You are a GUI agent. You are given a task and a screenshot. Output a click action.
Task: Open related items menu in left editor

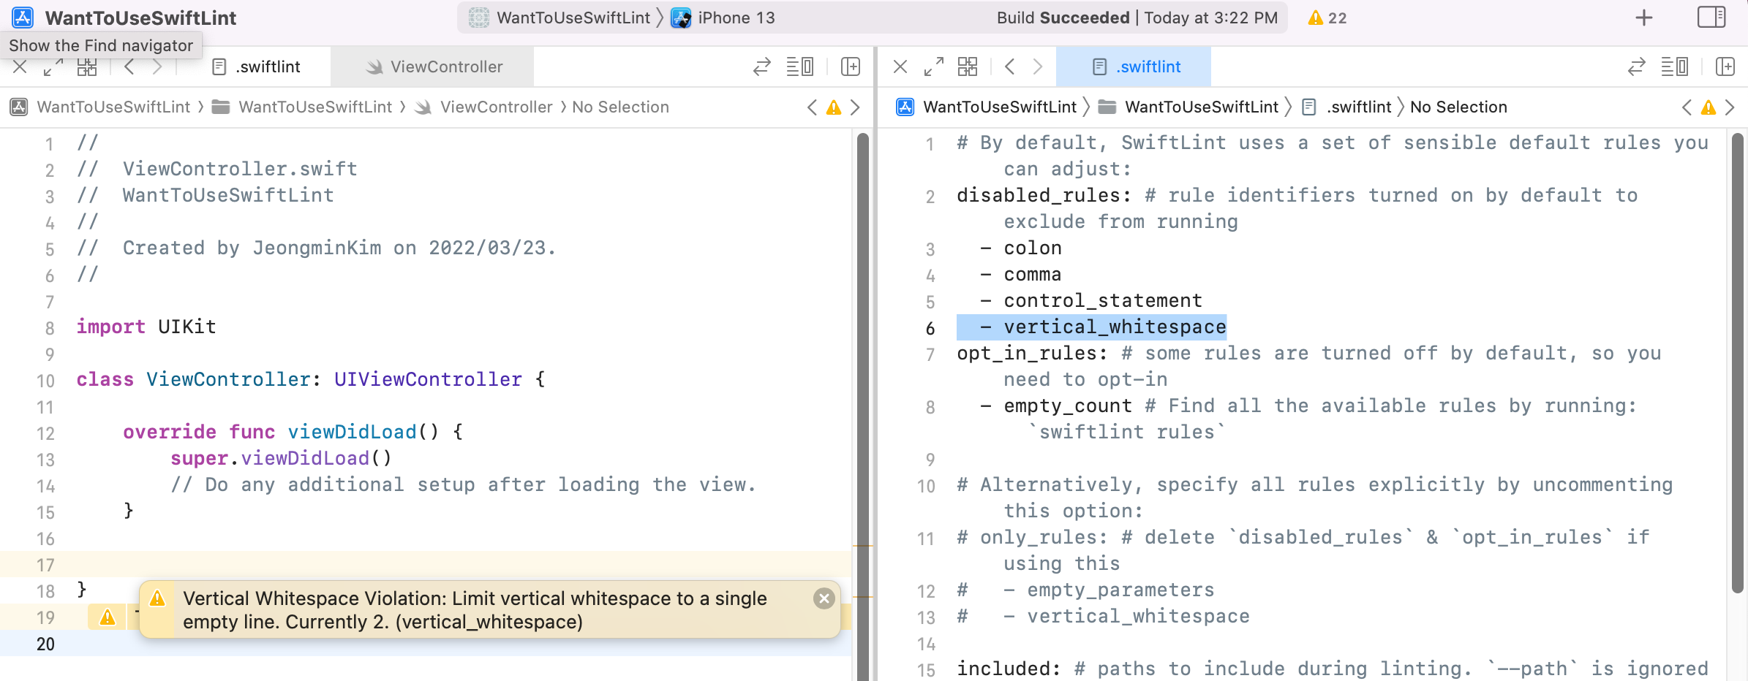click(x=87, y=67)
